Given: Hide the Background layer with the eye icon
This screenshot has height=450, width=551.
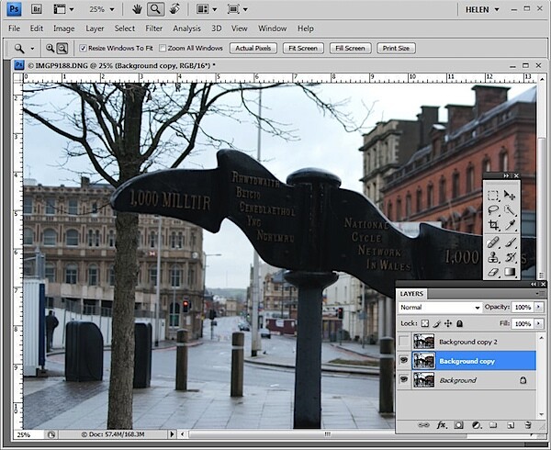Looking at the screenshot, I should 404,379.
